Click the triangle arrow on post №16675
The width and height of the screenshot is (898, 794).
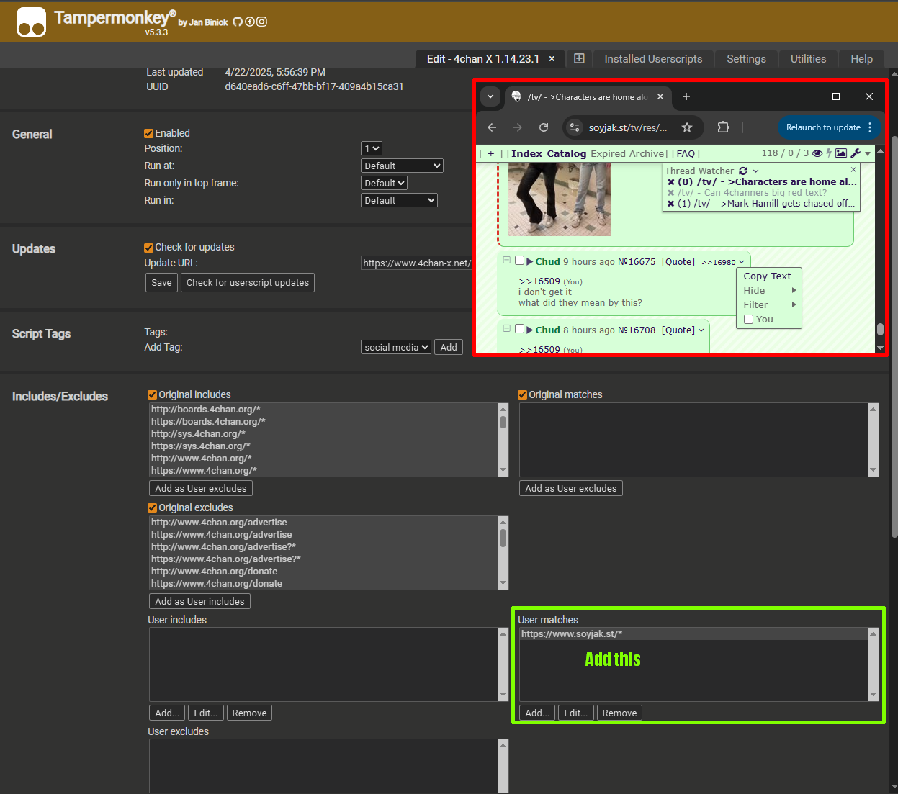click(530, 262)
